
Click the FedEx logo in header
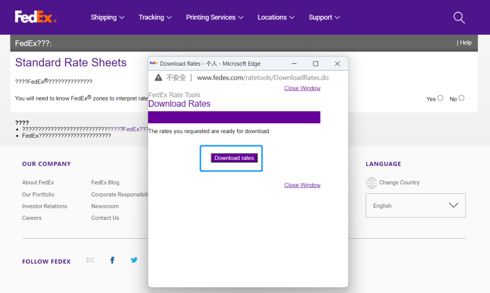pos(36,17)
